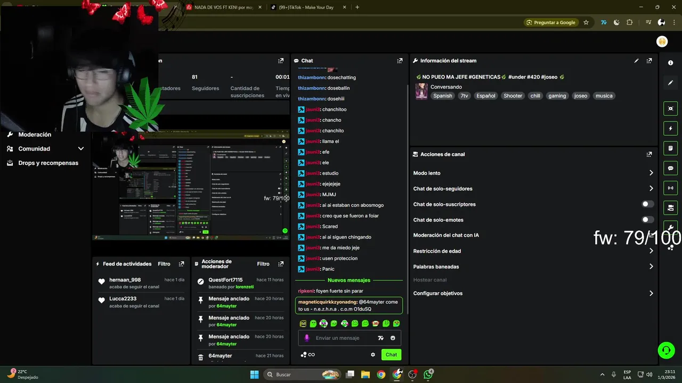
Task: Click the taskbar Buscar search box
Action: (302, 374)
